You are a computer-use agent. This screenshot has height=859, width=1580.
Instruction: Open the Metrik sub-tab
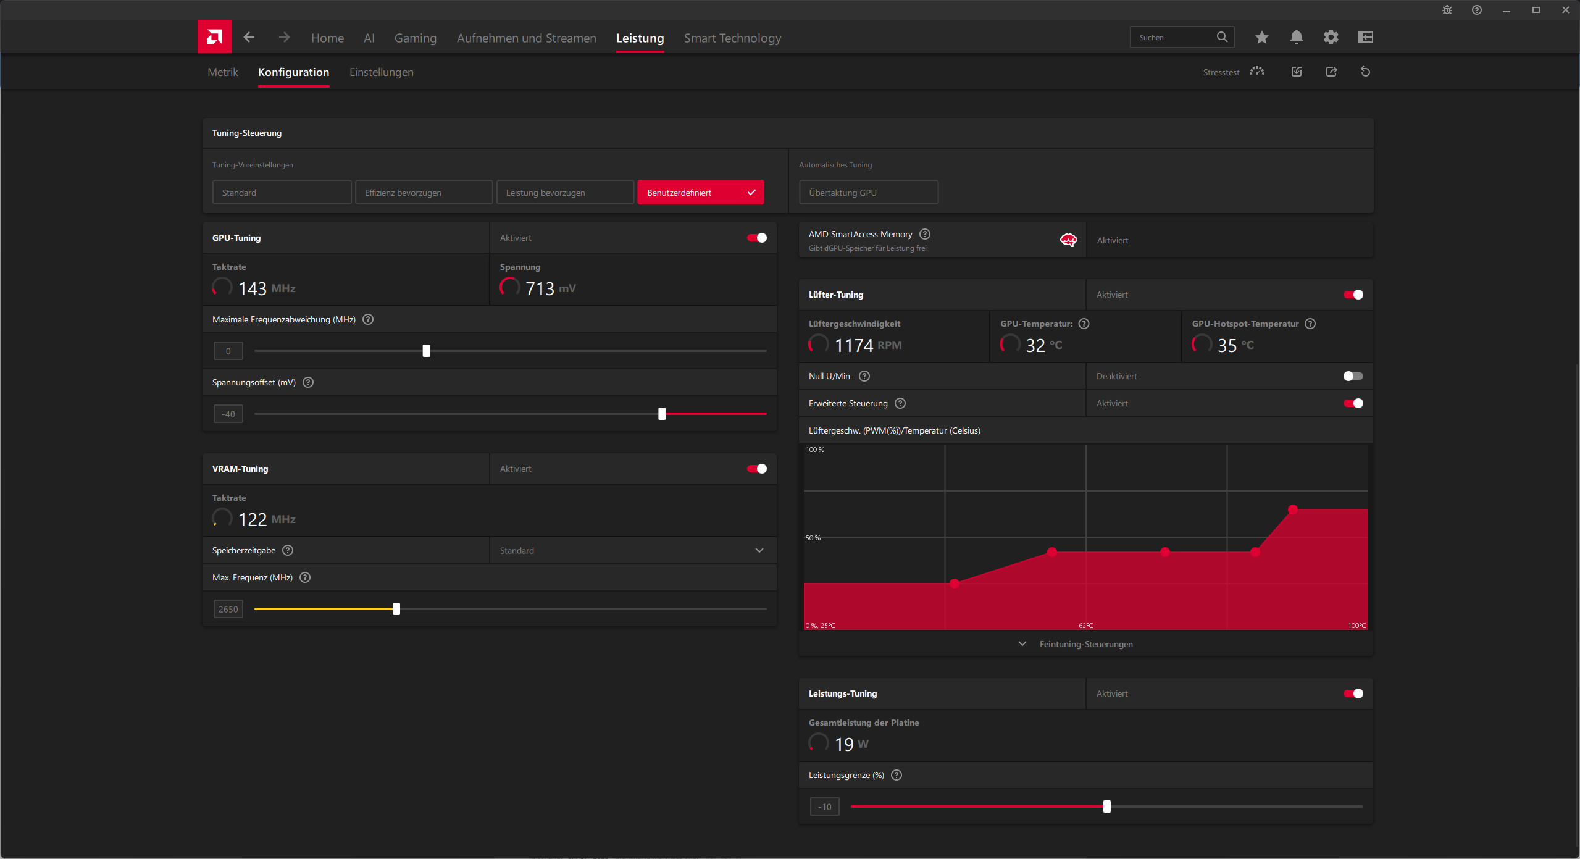pyautogui.click(x=222, y=72)
